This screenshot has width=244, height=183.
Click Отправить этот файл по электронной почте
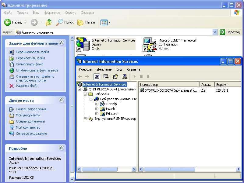click(35, 78)
